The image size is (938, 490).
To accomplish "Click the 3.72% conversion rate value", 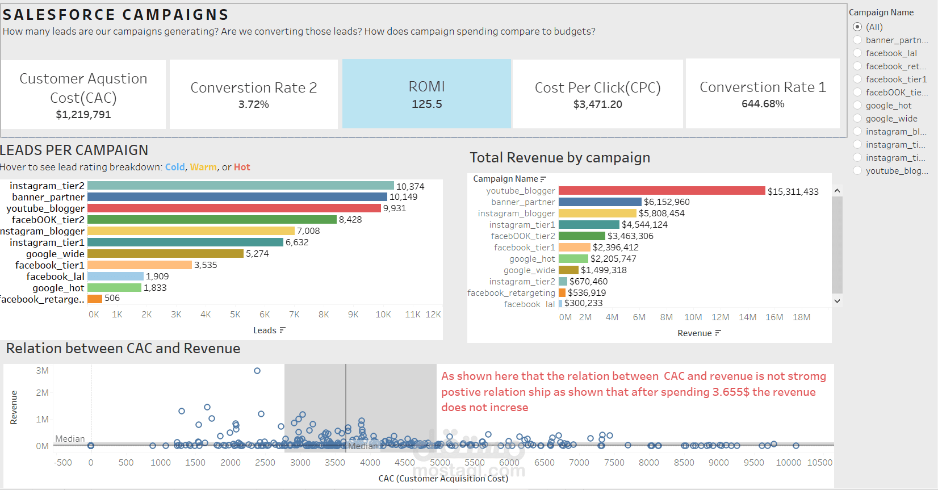I will [254, 104].
